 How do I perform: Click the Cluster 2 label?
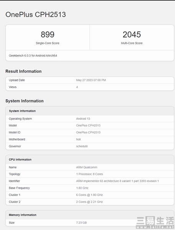tap(15, 202)
